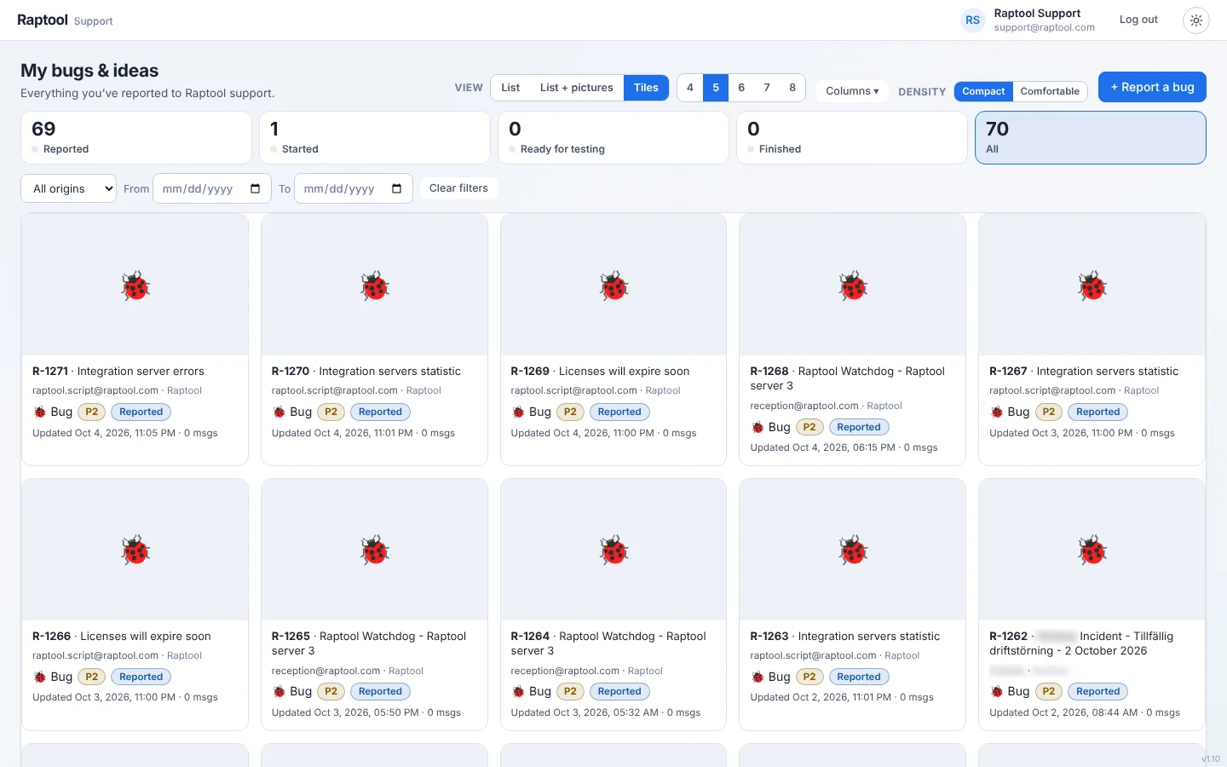This screenshot has width=1227, height=767.
Task: Click the ladybug image on R-1270 tile
Action: pyautogui.click(x=375, y=285)
